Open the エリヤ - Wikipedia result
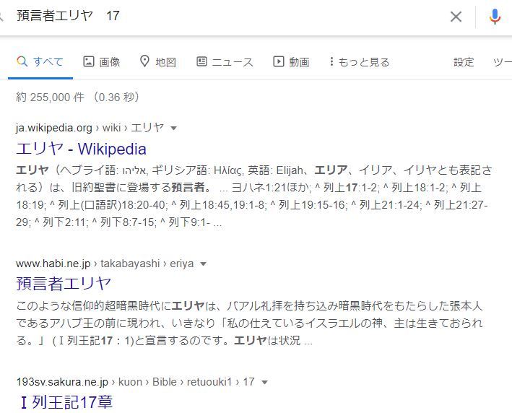 coord(81,149)
